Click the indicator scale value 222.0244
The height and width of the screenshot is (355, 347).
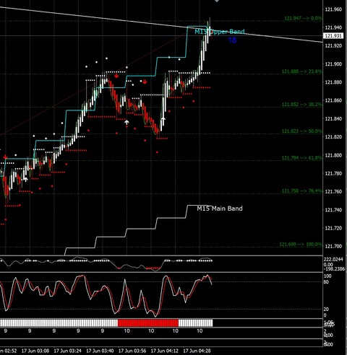(333, 260)
